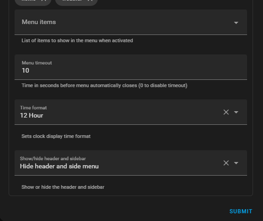
Task: Clear the Time format selection
Action: [x=226, y=112]
